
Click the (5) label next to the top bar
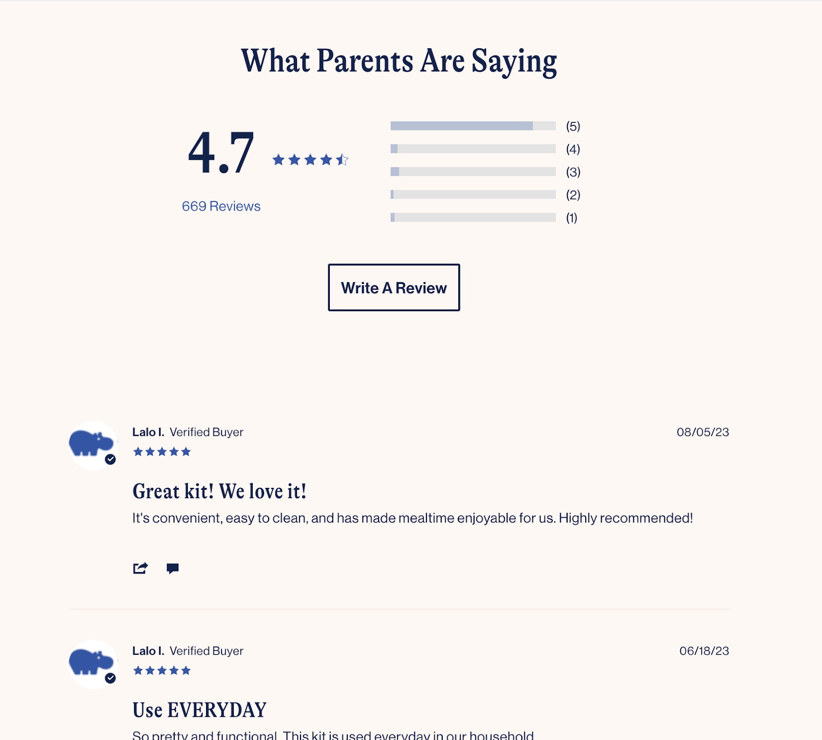pyautogui.click(x=573, y=126)
